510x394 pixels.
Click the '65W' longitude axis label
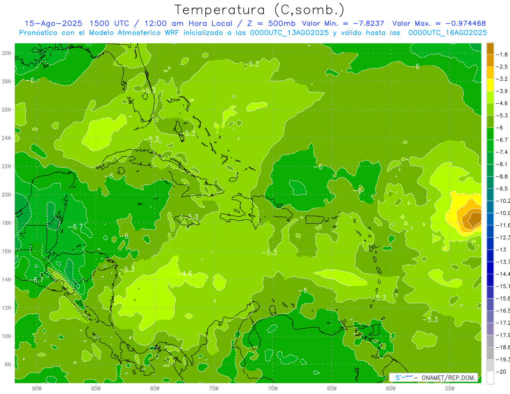(332, 388)
